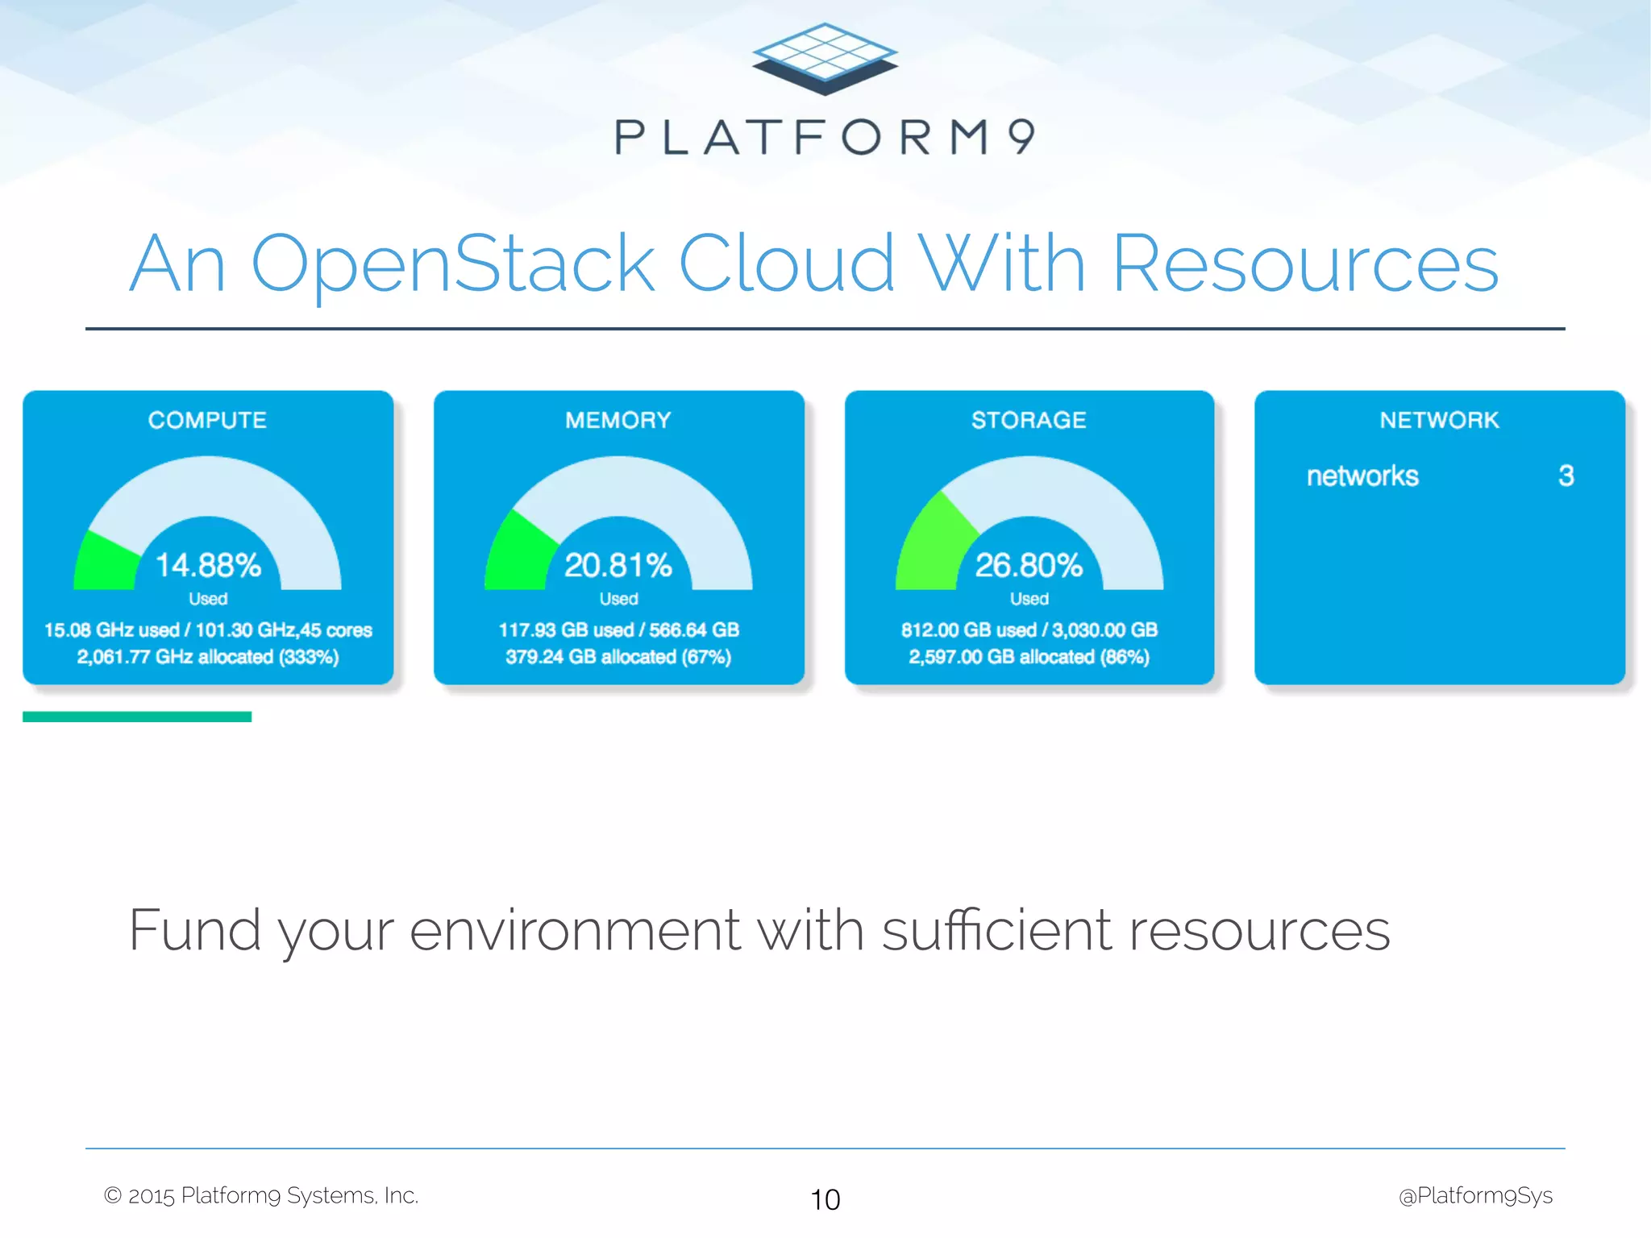The height and width of the screenshot is (1238, 1651).
Task: Open the @Platform9Sys Twitter handle
Action: [x=1475, y=1196]
